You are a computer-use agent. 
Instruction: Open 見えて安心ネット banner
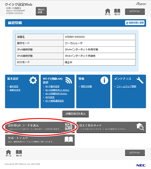tap(111, 127)
